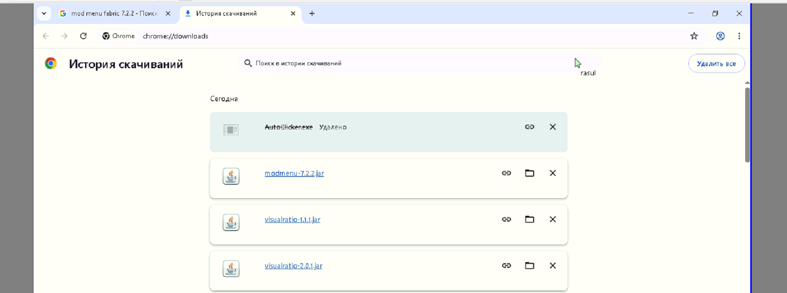The height and width of the screenshot is (293, 787).
Task: Close the 'mod menu fabric 7.2.2' tab
Action: pyautogui.click(x=168, y=14)
